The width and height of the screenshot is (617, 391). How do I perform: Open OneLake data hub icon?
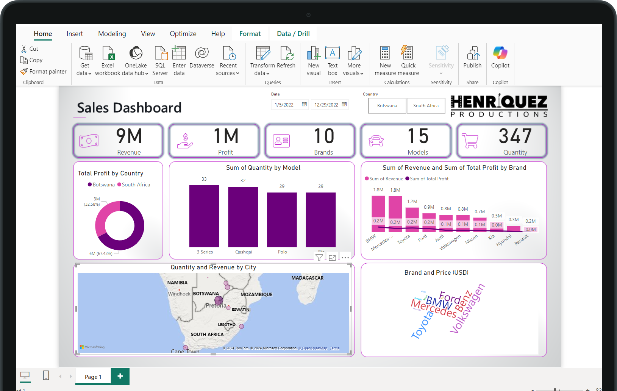136,53
